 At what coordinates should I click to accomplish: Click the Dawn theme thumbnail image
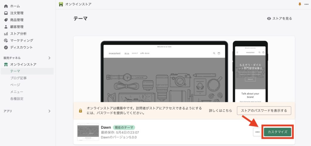coord(88,132)
